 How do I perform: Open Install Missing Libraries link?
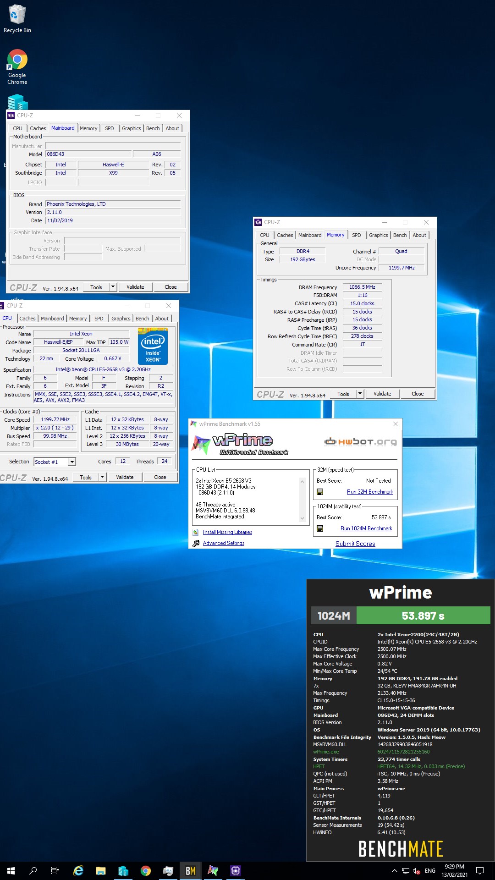pyautogui.click(x=227, y=532)
